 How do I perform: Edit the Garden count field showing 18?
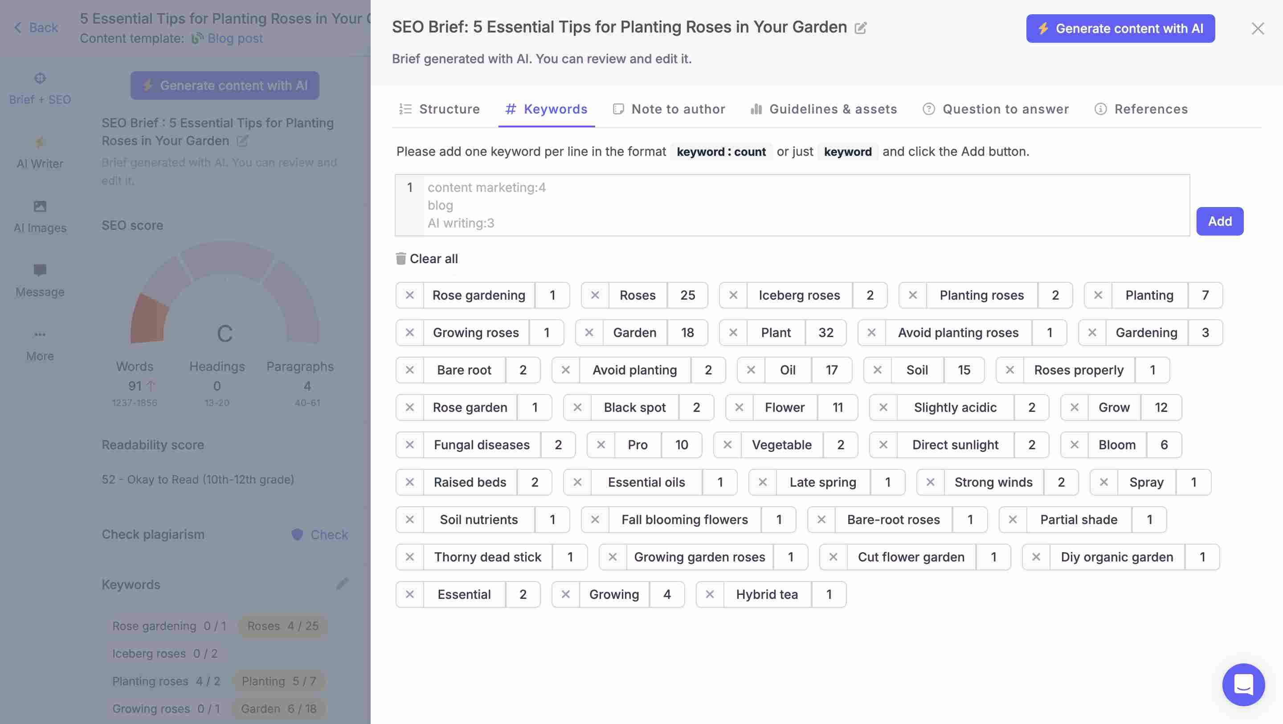pos(687,333)
